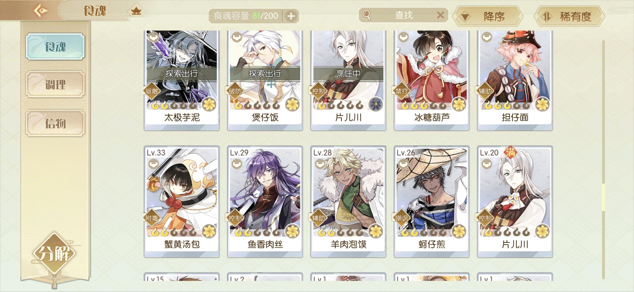Toggle bowl marker on 蚵仔煎 card
This screenshot has width=634, height=292.
point(403,164)
